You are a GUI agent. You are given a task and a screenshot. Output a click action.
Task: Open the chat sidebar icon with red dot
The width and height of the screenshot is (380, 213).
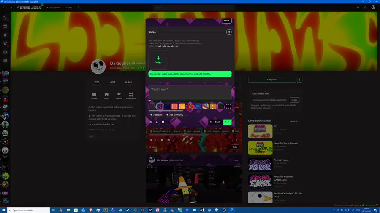5,18
